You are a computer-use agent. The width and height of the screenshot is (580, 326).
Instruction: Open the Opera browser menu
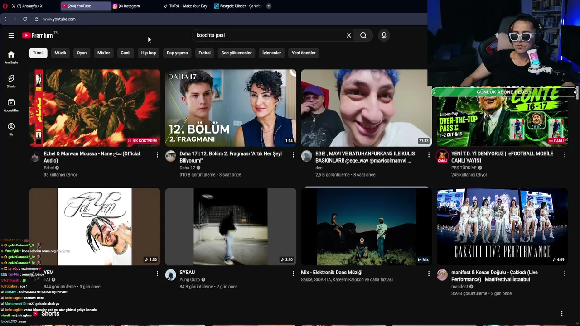[5, 6]
